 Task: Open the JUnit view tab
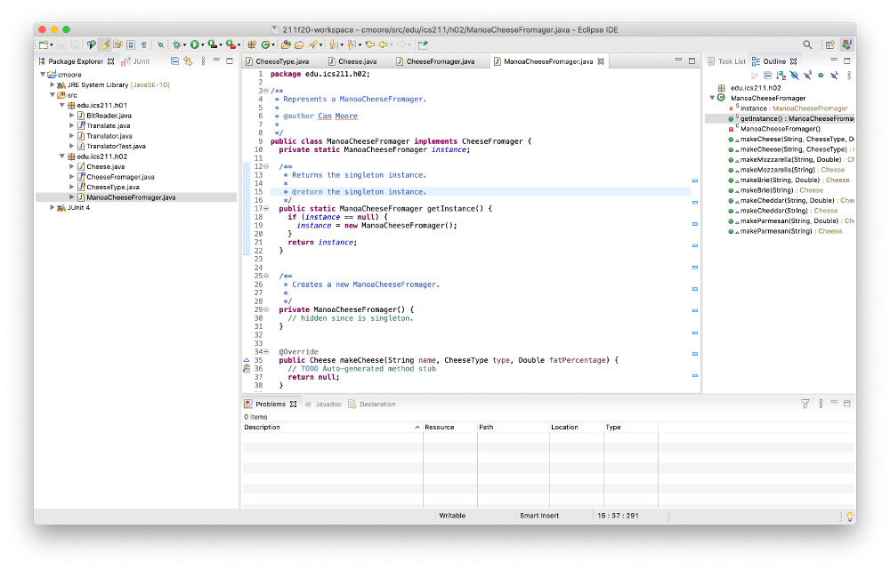pyautogui.click(x=136, y=61)
